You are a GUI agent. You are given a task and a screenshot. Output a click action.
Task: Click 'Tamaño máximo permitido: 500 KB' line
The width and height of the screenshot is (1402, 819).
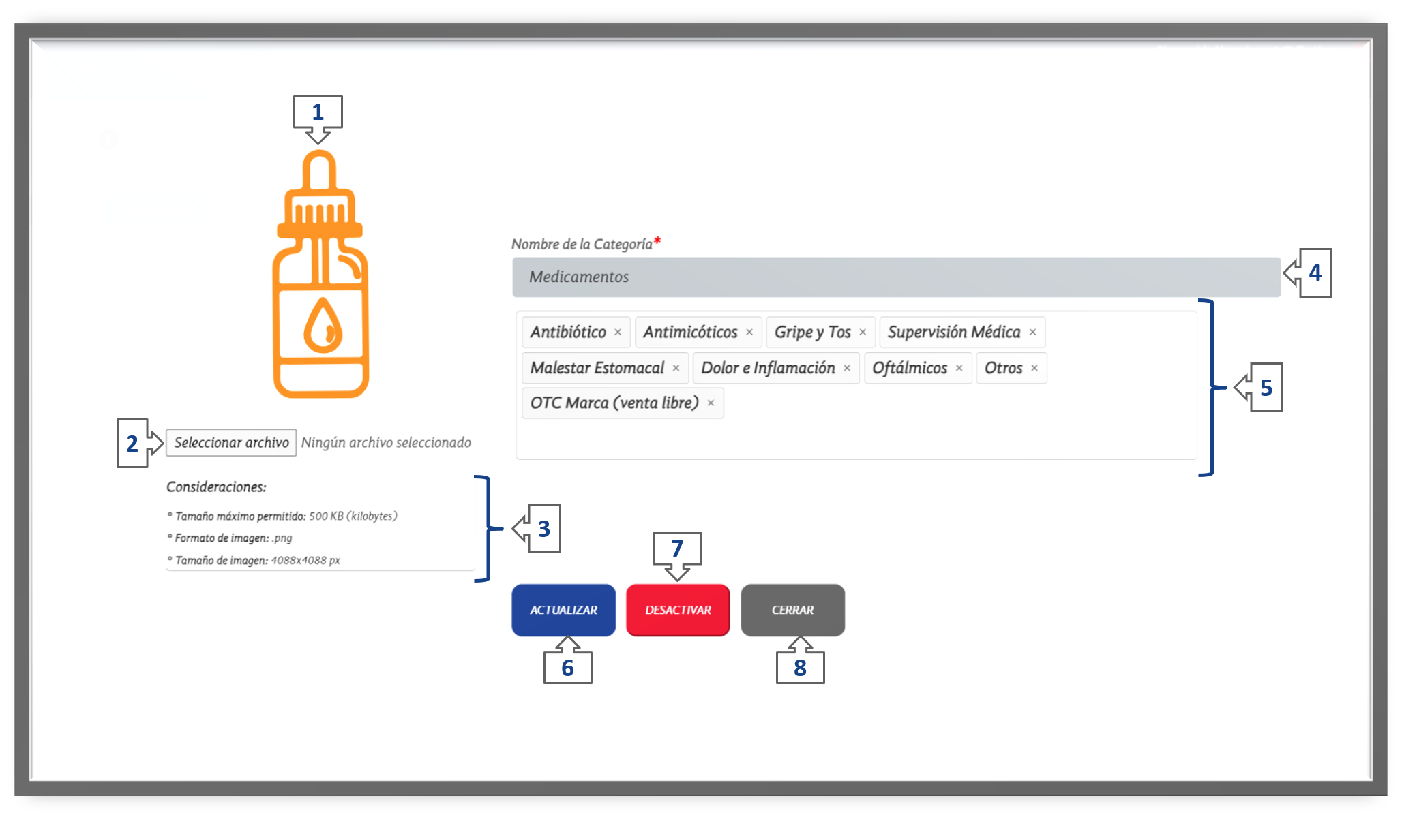282,516
